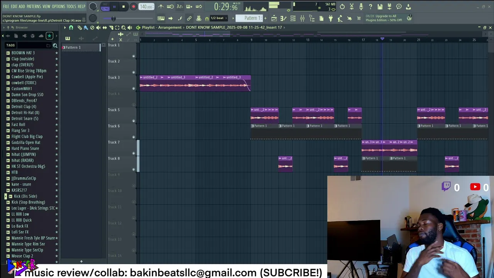Viewport: 494px width, 278px height.
Task: Click arrow after Insert 17 in Playlist title
Action: click(284, 27)
